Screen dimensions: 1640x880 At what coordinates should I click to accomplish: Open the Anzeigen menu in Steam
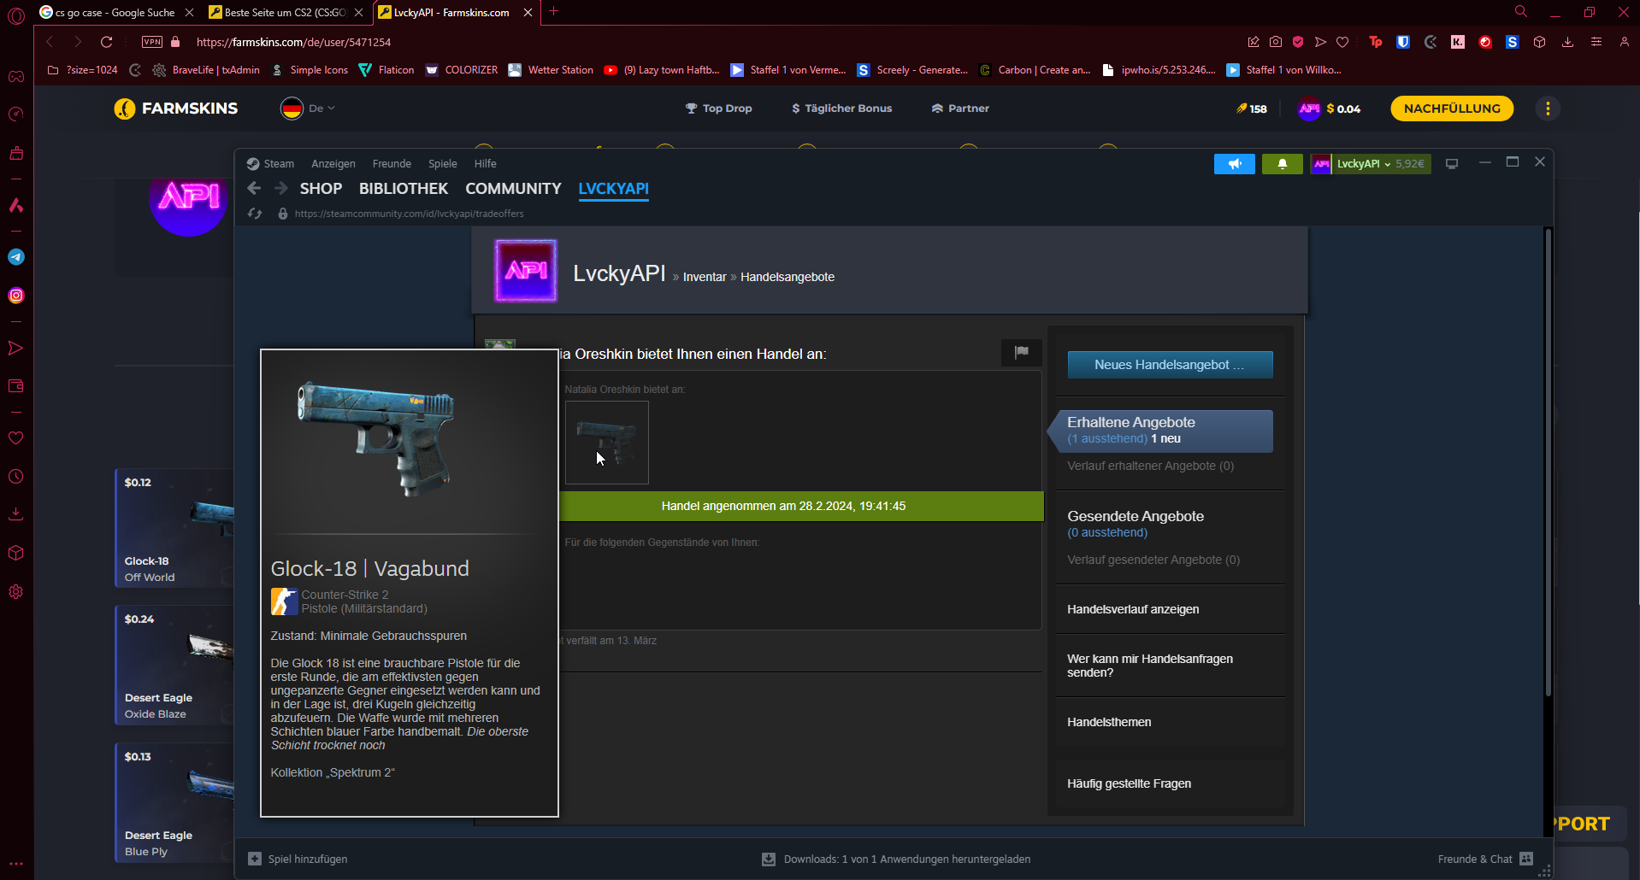click(333, 164)
